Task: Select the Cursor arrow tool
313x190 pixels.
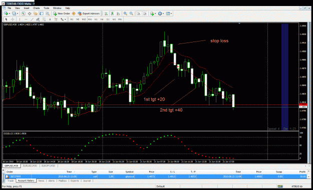Action: click(x=7, y=19)
